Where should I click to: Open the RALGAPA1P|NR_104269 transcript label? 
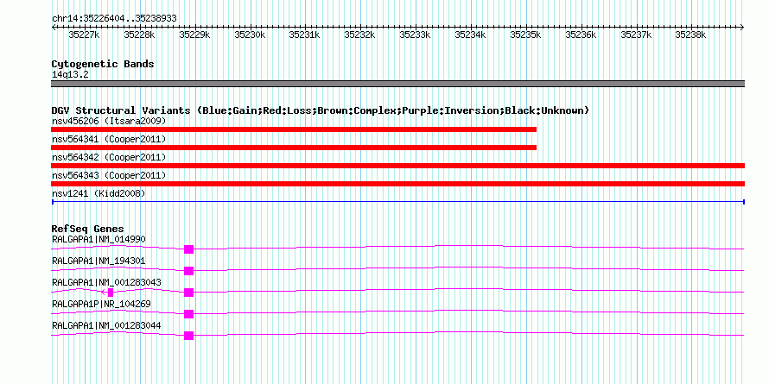point(101,304)
